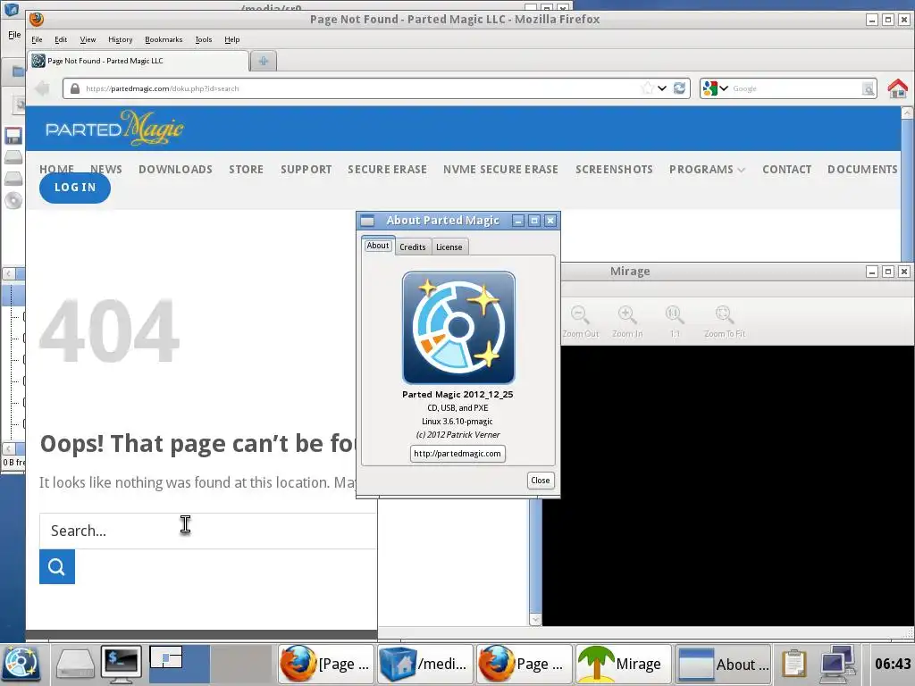Launch the terminal from the taskbar

121,664
